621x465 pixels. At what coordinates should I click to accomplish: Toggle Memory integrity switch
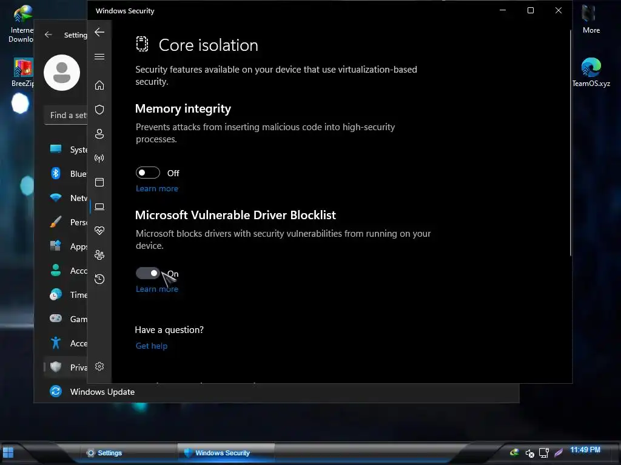point(148,173)
